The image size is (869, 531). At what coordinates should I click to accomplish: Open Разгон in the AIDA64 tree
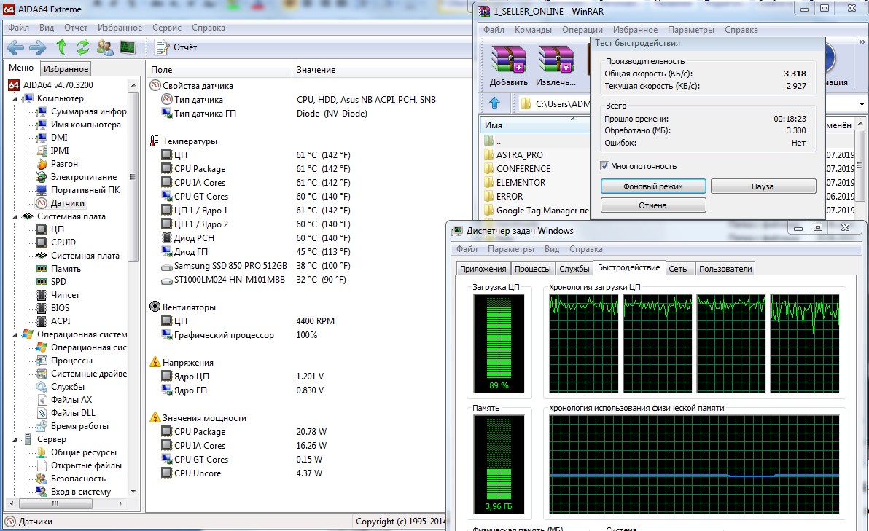point(64,164)
